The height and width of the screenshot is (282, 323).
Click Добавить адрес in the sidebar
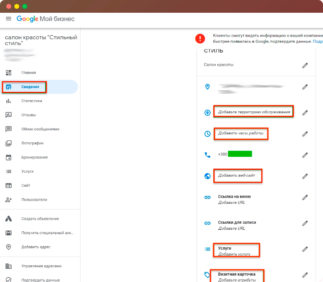[36, 247]
